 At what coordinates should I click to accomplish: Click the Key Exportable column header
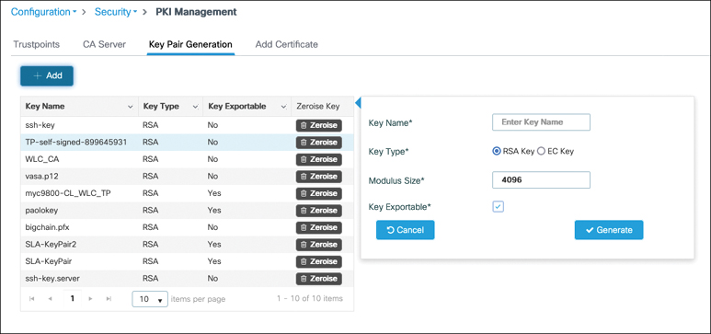(237, 107)
